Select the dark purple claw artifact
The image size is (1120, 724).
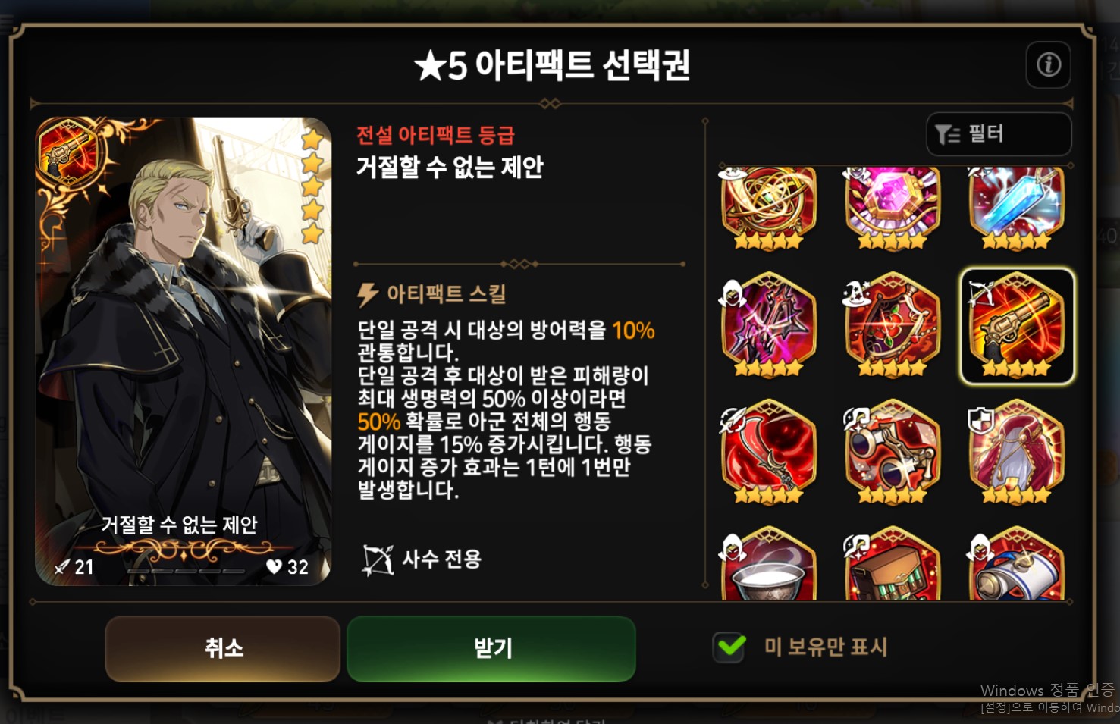768,325
